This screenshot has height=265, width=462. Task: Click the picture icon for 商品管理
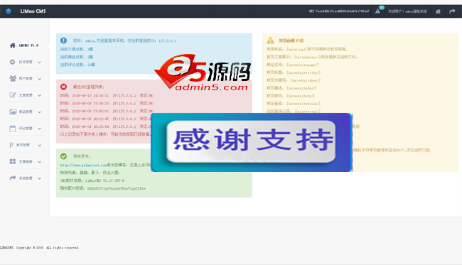[13, 112]
